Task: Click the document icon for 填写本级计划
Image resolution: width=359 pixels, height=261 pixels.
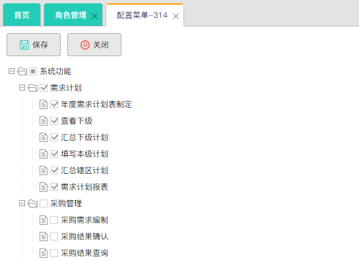Action: click(x=44, y=154)
